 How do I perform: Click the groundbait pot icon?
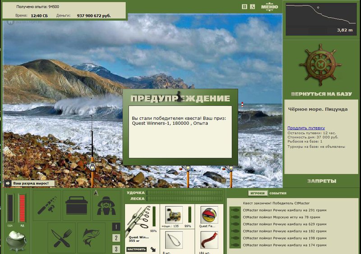click(x=16, y=240)
